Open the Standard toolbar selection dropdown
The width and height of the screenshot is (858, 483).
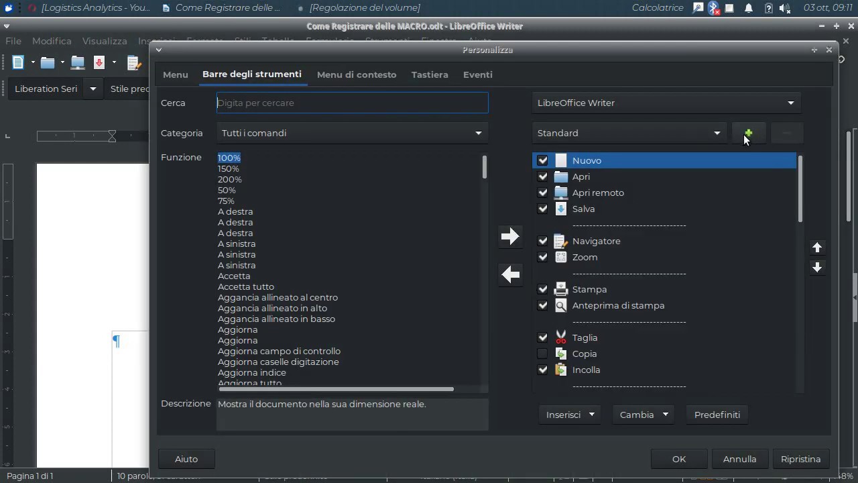click(x=629, y=133)
